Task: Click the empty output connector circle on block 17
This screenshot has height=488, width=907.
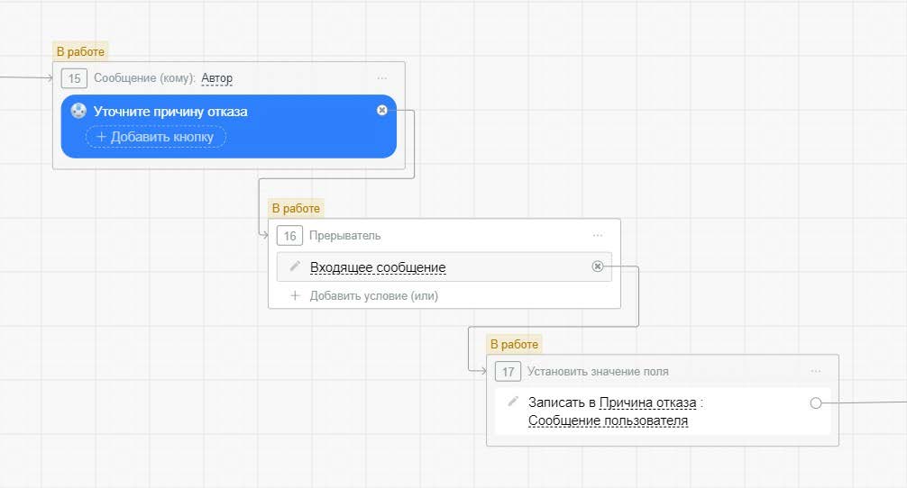Action: point(816,403)
